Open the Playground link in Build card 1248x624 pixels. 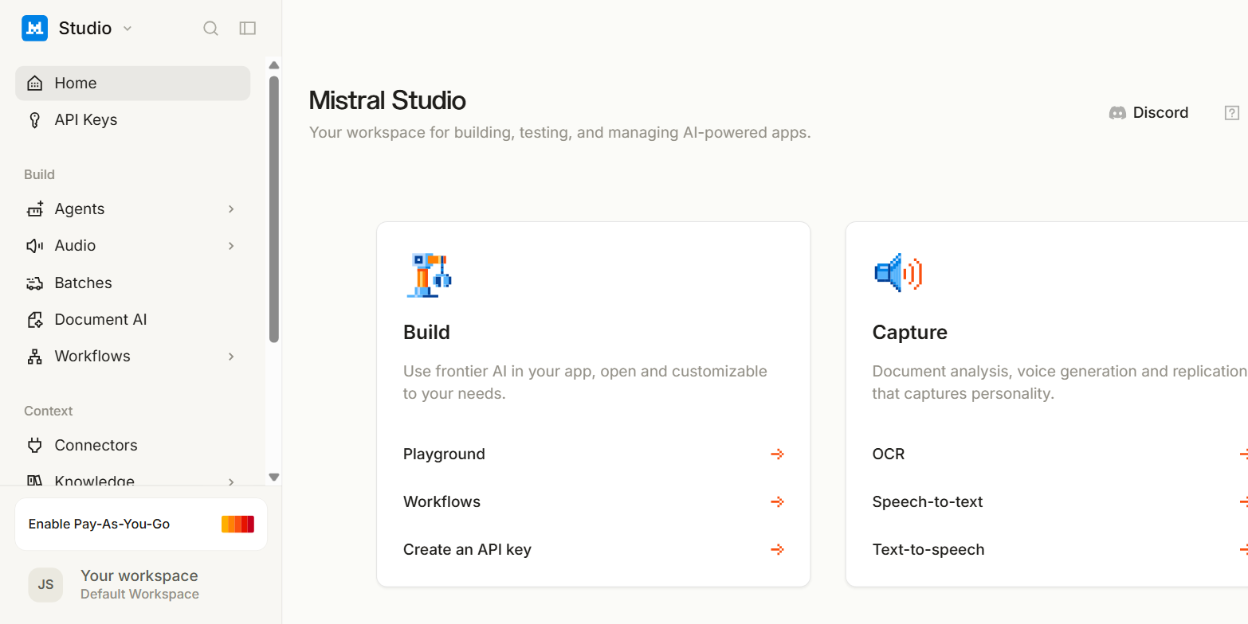(594, 454)
